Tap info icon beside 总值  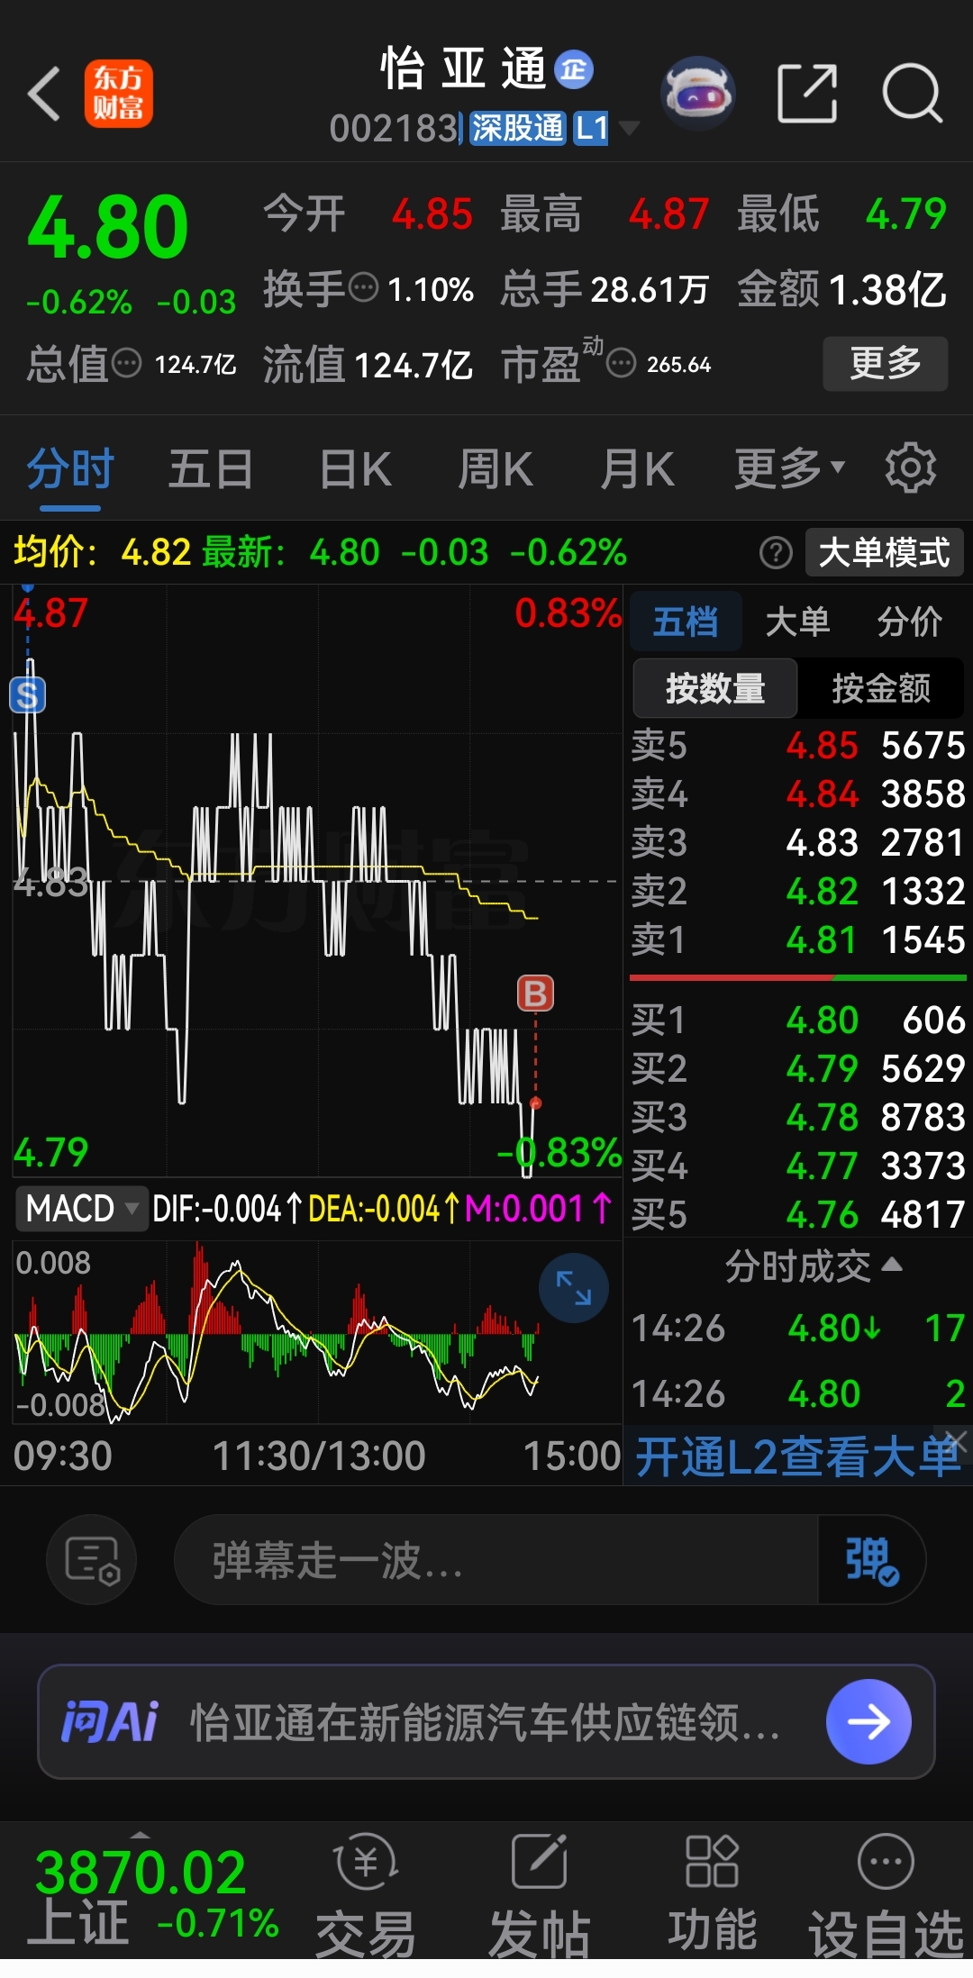126,364
